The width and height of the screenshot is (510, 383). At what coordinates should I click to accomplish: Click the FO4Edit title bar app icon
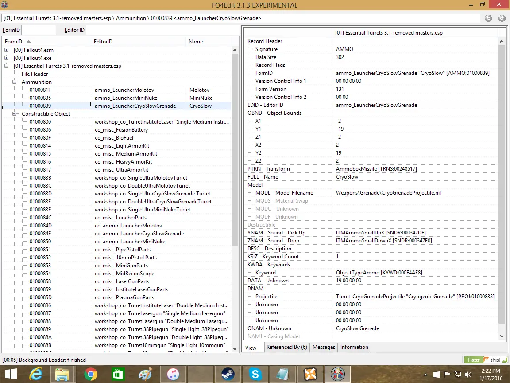click(4, 5)
